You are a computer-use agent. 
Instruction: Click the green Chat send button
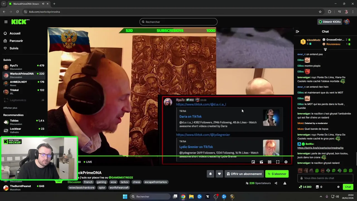pos(348,187)
